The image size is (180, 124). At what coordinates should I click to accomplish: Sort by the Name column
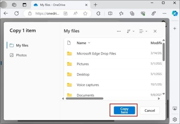(x=83, y=43)
